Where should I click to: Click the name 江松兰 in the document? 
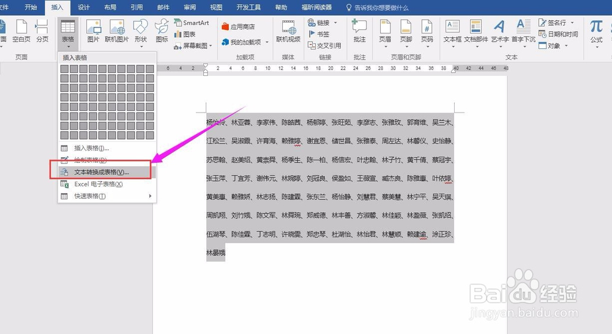coord(216,141)
